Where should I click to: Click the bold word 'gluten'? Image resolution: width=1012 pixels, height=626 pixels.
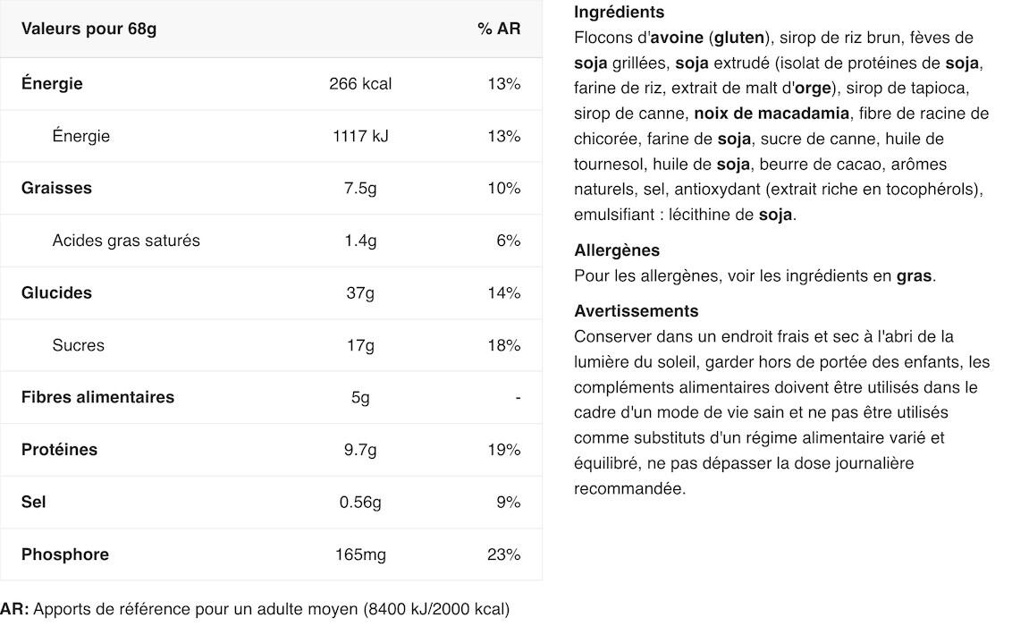[739, 38]
